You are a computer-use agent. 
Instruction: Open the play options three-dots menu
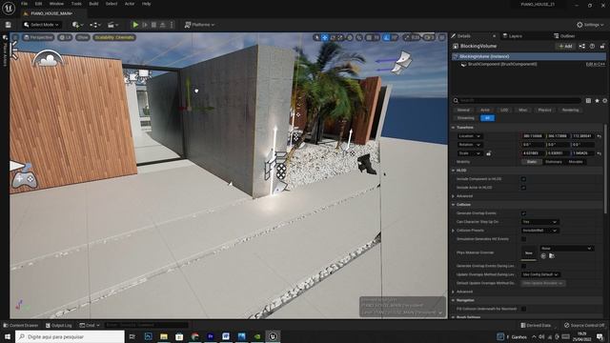[x=172, y=25]
